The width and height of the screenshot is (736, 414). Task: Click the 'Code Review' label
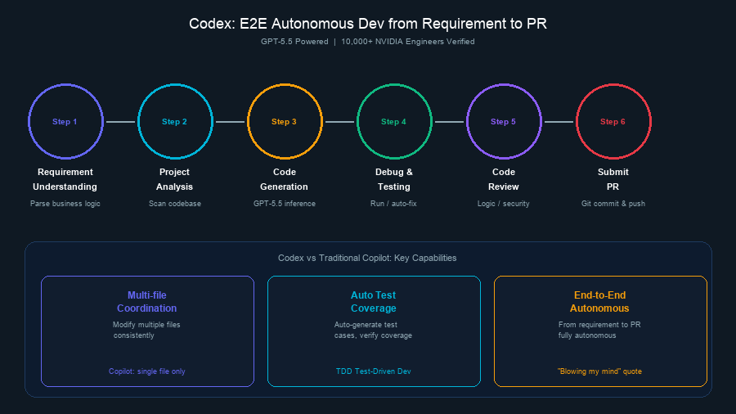503,179
